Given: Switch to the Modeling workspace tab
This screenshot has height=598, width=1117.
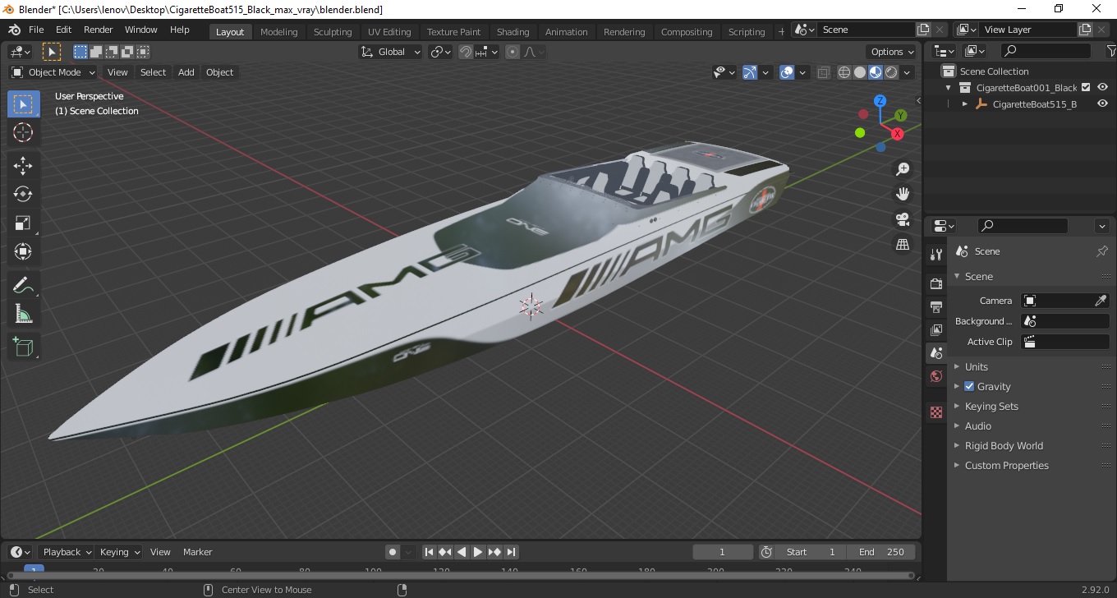Looking at the screenshot, I should 279,32.
